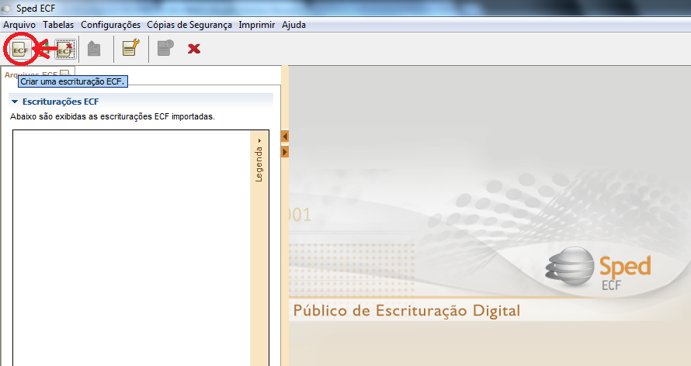Open the Imprimir menu
The height and width of the screenshot is (366, 691).
(257, 25)
